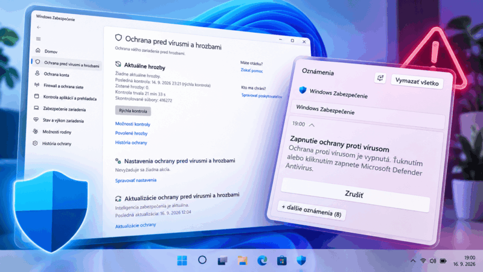Launch Microsoft Edge from the taskbar

[x=262, y=261]
